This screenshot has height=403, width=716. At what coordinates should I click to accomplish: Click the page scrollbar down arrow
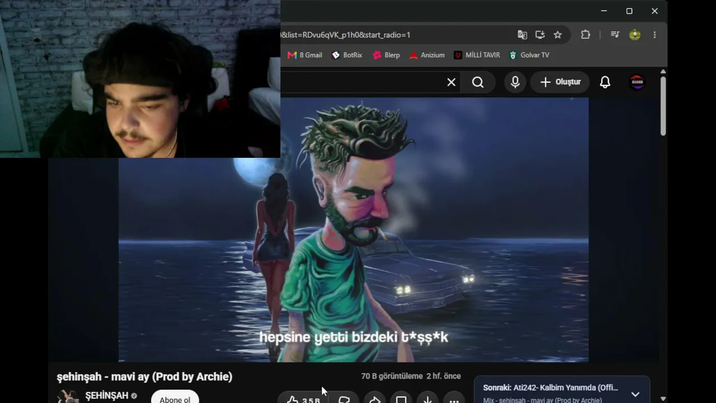[663, 399]
